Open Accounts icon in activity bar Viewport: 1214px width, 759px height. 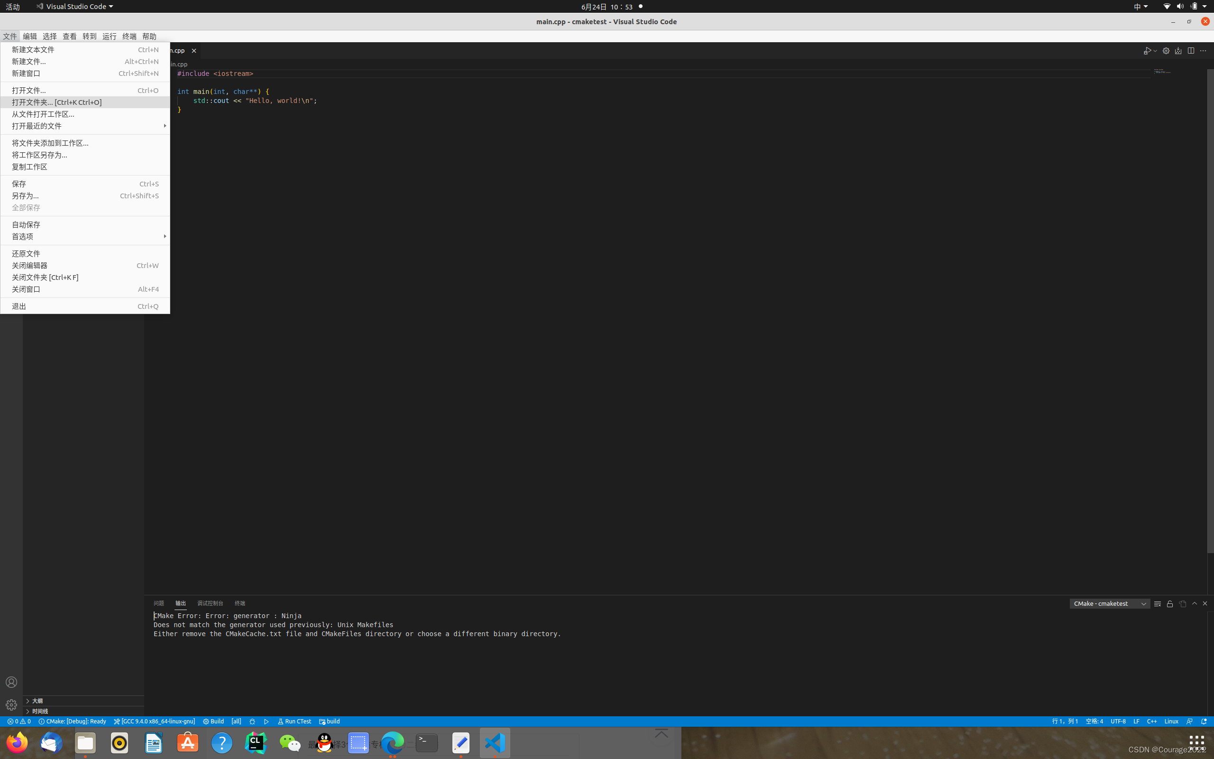[x=11, y=682]
